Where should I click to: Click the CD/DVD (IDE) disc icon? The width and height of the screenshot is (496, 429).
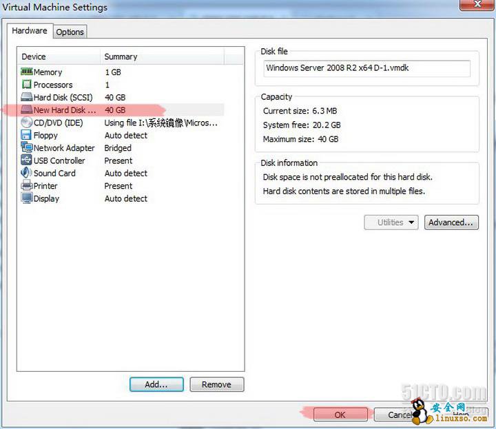pyautogui.click(x=27, y=123)
